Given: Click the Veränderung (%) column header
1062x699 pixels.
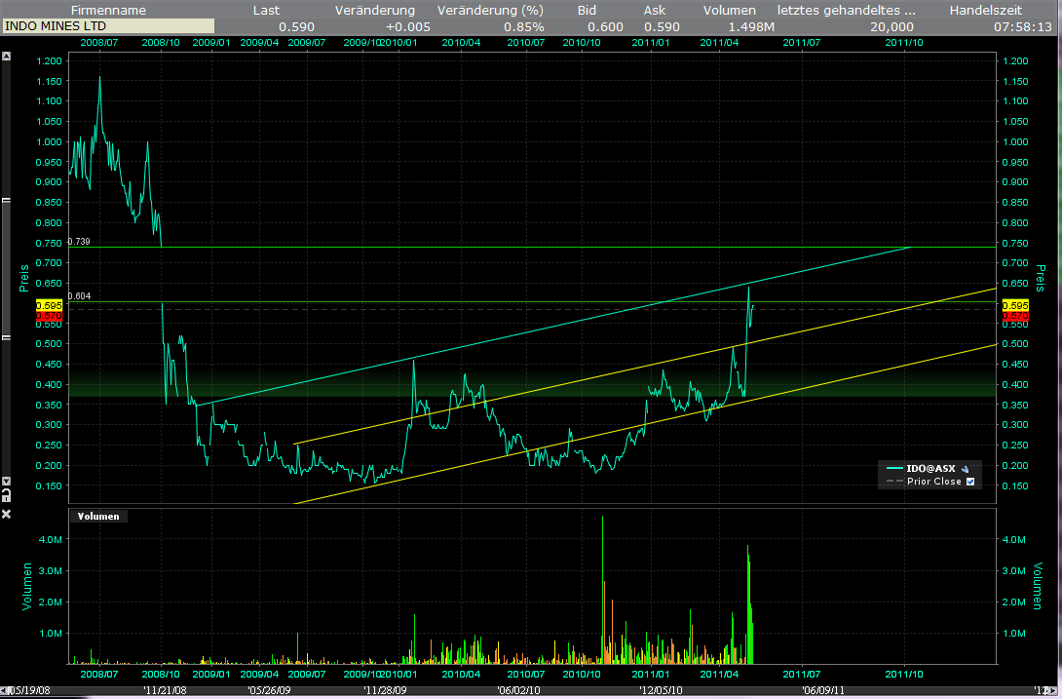Looking at the screenshot, I should point(490,9).
